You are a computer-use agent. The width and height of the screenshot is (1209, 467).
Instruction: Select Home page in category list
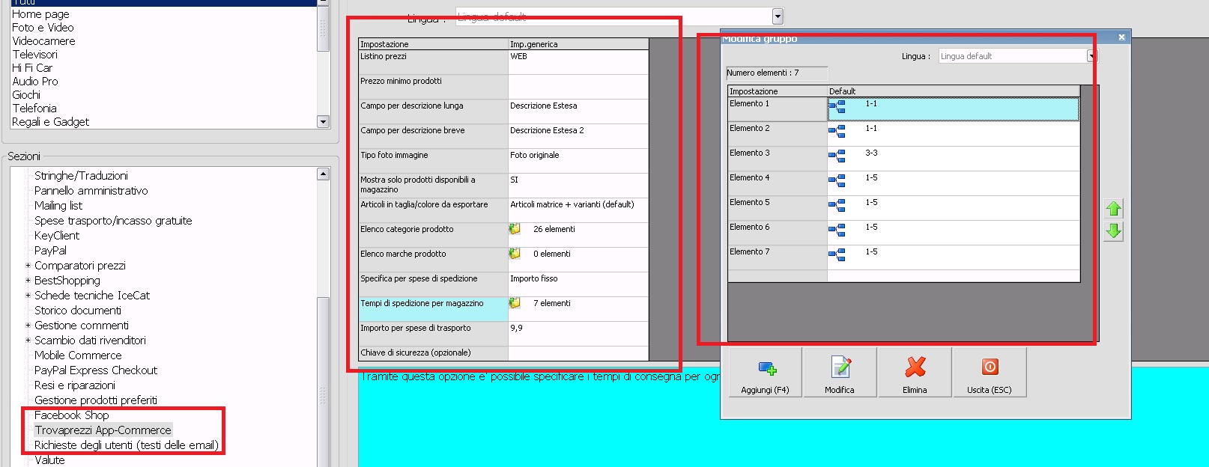[40, 14]
